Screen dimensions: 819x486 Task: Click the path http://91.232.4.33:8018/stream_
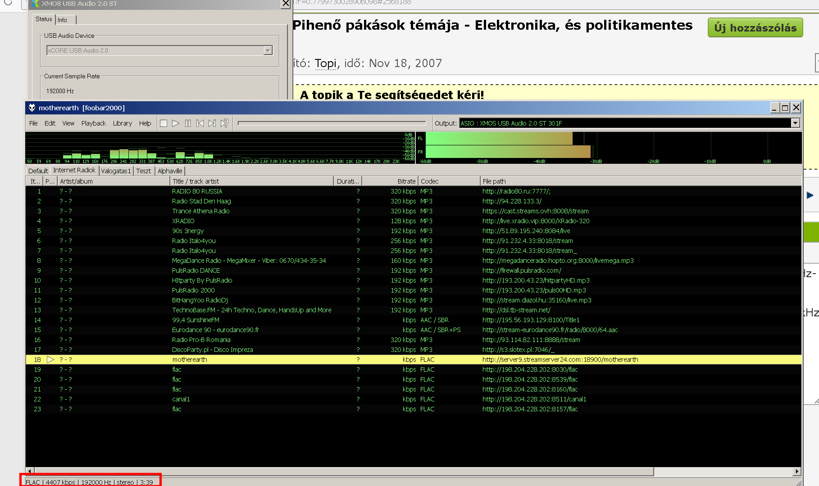(x=529, y=251)
